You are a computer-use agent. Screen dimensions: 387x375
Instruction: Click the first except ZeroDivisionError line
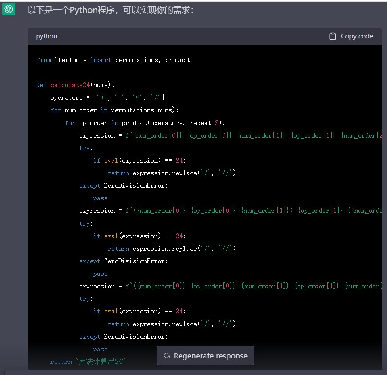pos(123,185)
